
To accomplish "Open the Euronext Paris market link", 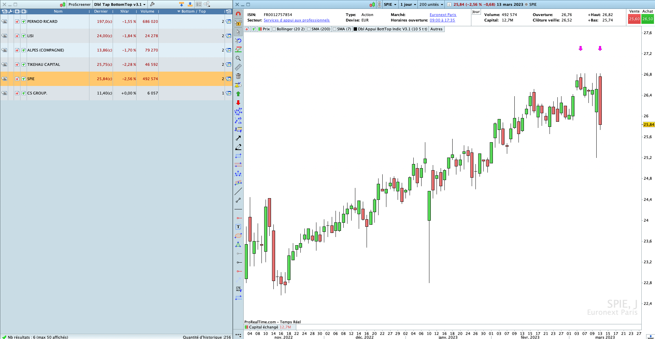I will click(x=443, y=15).
